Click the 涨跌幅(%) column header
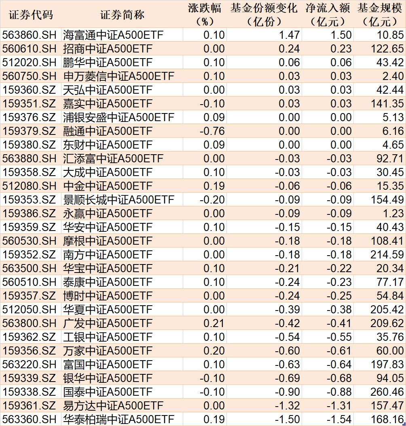This screenshot has height=426, width=406. click(x=205, y=15)
